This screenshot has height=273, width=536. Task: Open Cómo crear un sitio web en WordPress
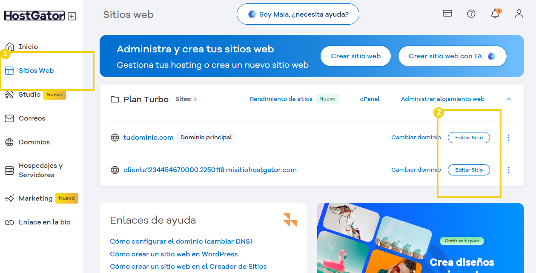(x=174, y=254)
